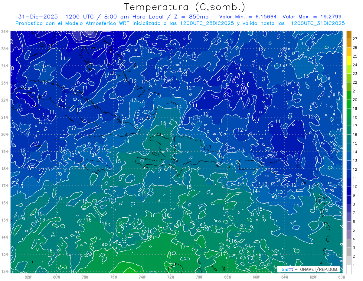Click the color bar value "8"
Image resolution: width=363 pixels, height=281 pixels.
[x=354, y=204]
